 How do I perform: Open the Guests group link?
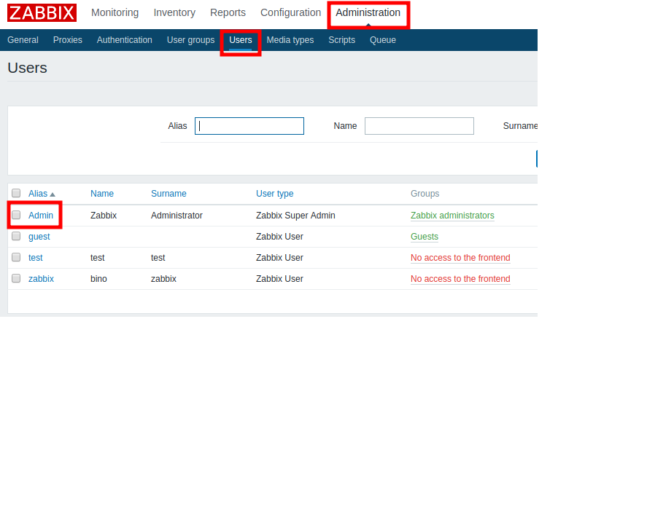pyautogui.click(x=425, y=237)
